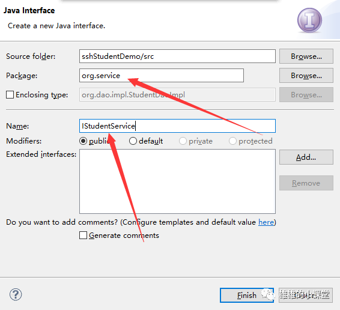Click the help question mark icon
340x310 pixels.
point(16,294)
